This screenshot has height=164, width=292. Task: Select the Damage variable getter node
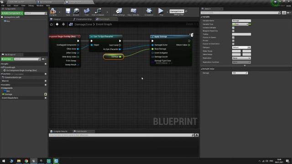click(114, 56)
